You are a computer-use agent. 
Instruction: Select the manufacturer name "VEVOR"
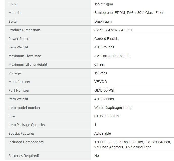pyautogui.click(x=101, y=82)
